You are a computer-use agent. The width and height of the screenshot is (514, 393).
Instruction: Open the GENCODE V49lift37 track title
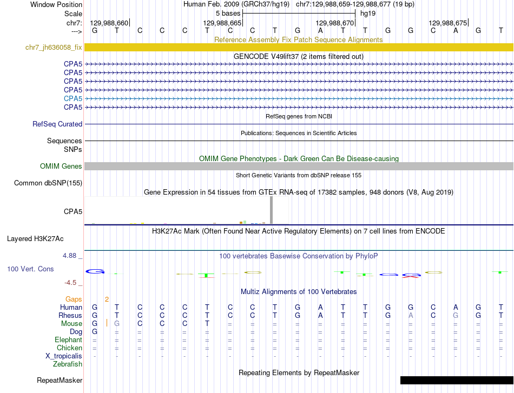298,56
